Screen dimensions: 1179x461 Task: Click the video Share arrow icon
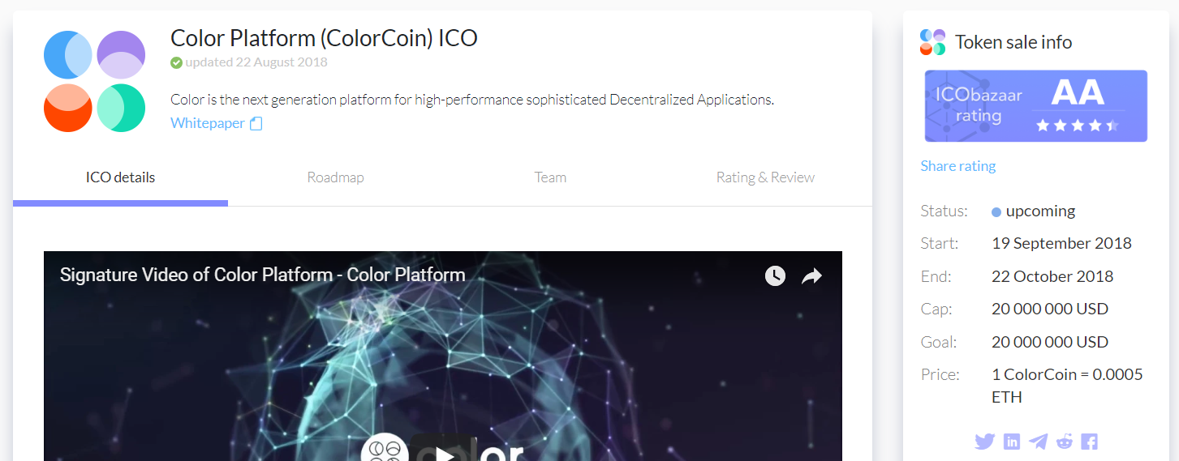811,276
